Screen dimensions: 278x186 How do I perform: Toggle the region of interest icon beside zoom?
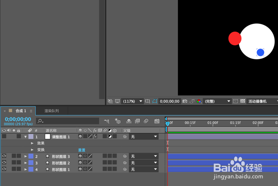tap(147, 101)
